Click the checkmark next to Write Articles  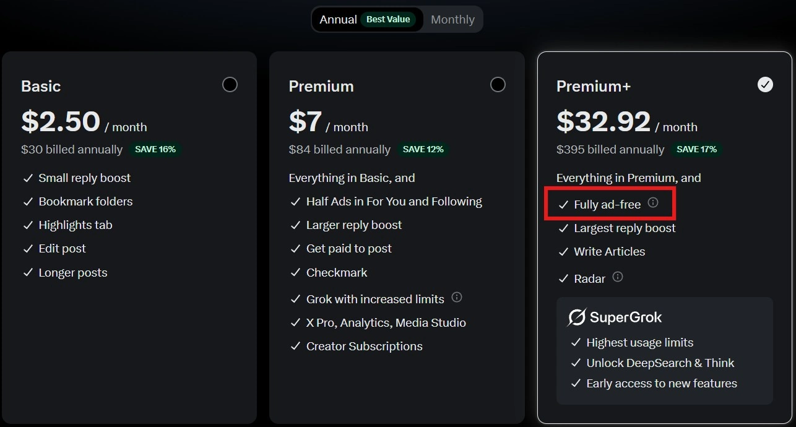point(564,252)
